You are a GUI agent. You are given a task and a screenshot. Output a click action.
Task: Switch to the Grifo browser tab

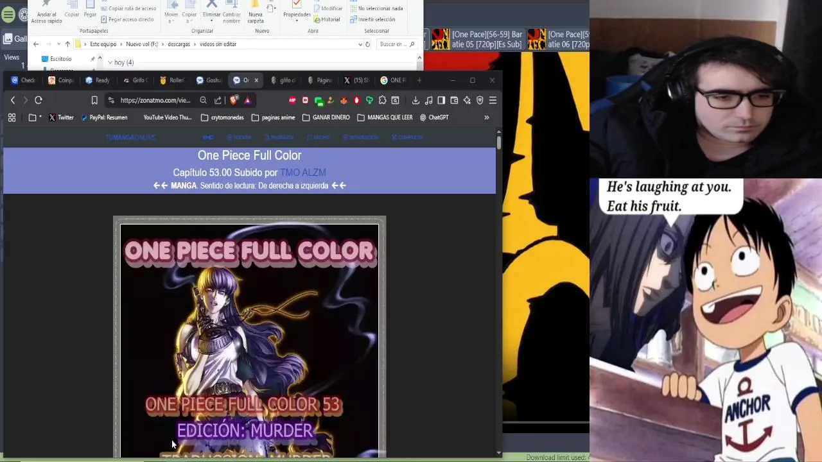pos(135,80)
